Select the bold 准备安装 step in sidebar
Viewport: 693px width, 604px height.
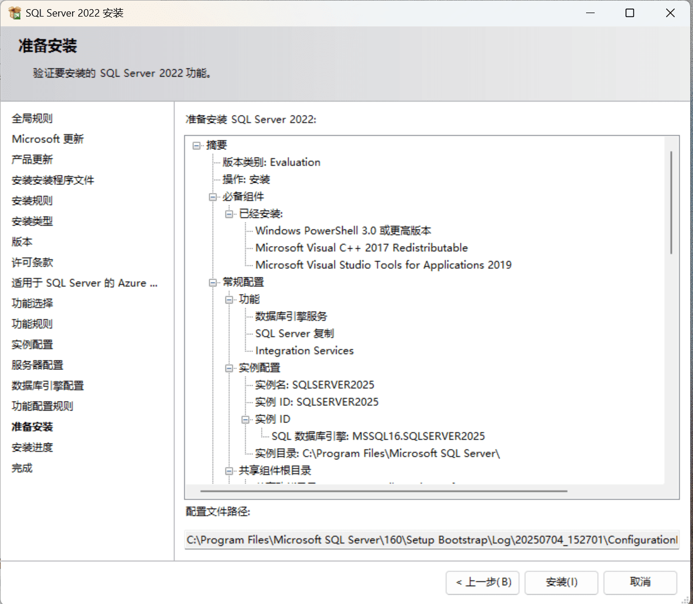(32, 426)
